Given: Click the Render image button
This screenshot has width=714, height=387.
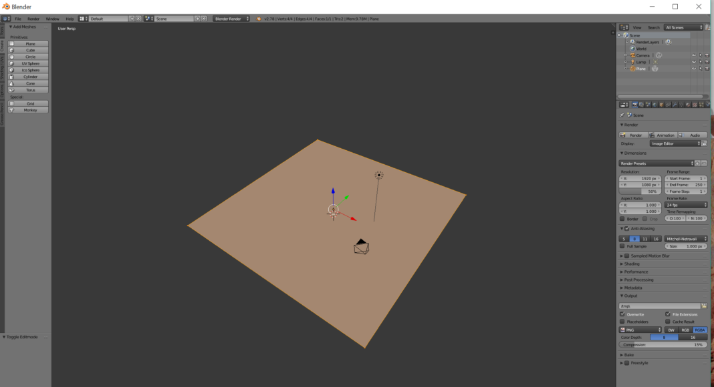Looking at the screenshot, I should pyautogui.click(x=632, y=135).
